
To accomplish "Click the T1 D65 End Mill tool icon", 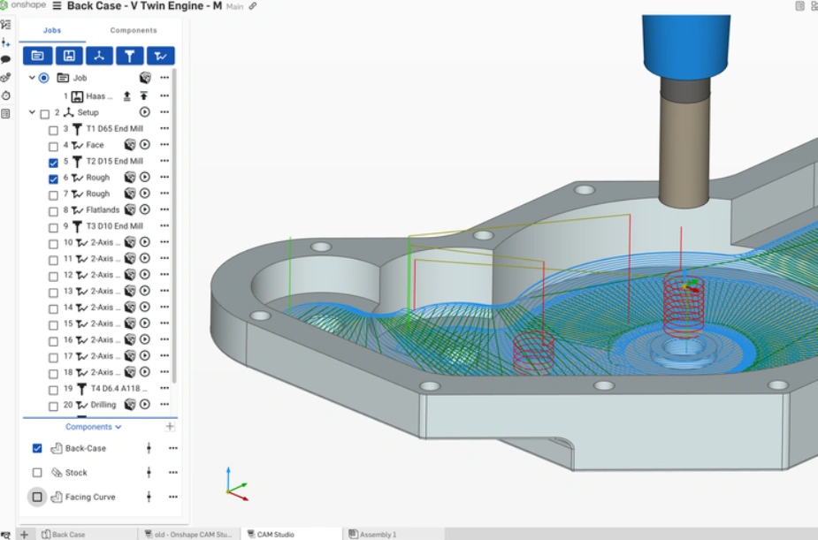I will 78,128.
